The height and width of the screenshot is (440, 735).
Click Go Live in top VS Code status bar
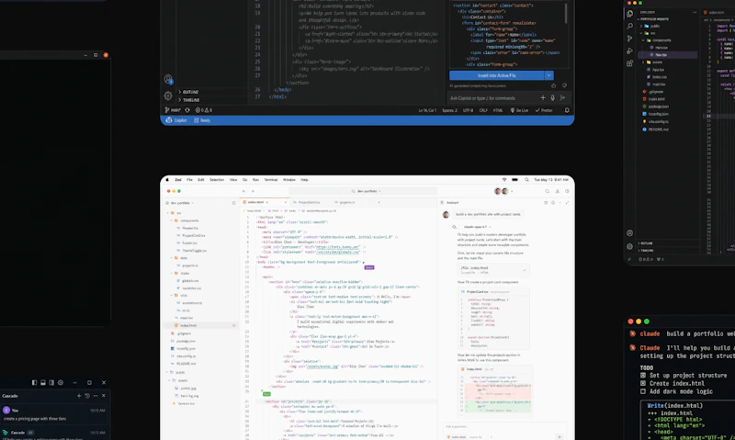coord(519,110)
